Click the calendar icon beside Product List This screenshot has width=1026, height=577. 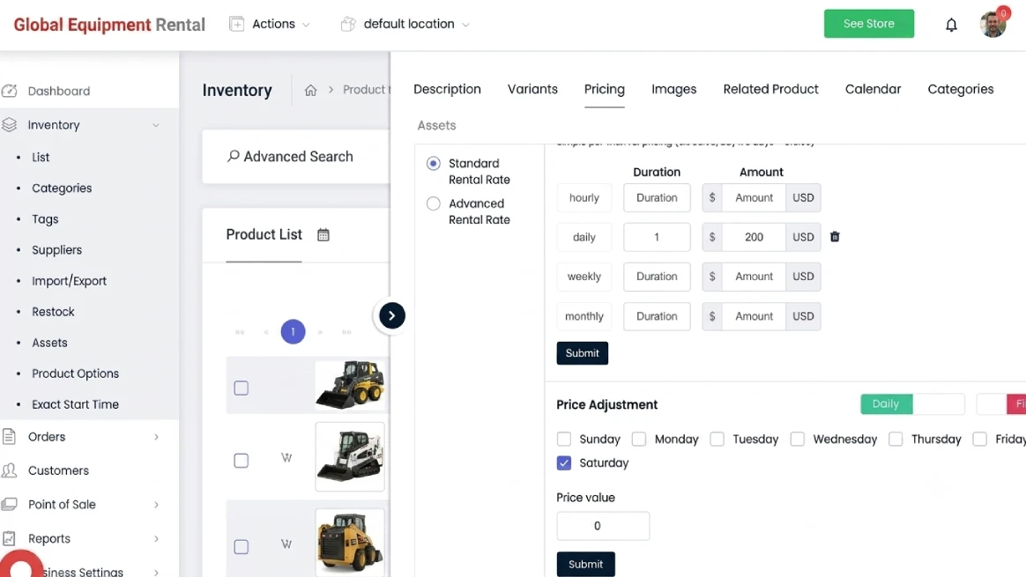tap(323, 235)
